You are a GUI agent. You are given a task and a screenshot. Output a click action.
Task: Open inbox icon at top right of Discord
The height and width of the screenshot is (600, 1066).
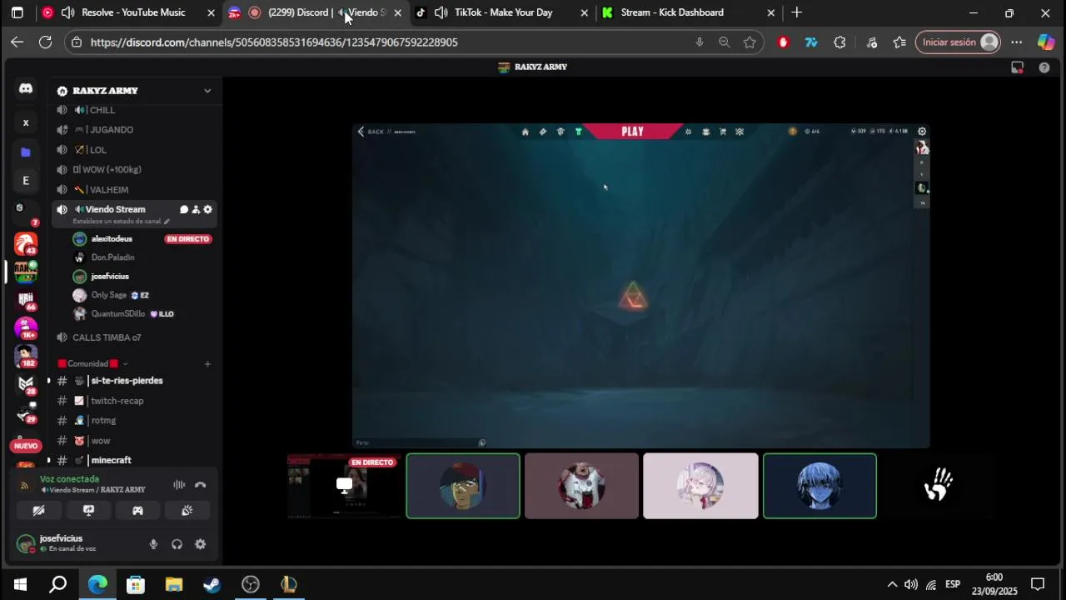[x=1017, y=67]
